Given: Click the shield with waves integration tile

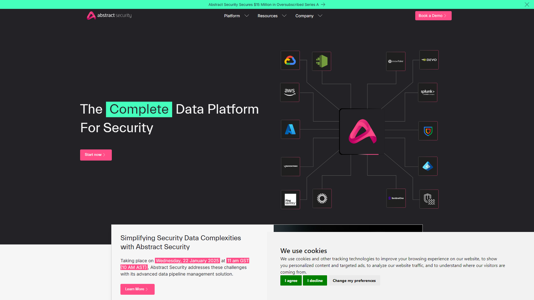Looking at the screenshot, I should point(429,199).
